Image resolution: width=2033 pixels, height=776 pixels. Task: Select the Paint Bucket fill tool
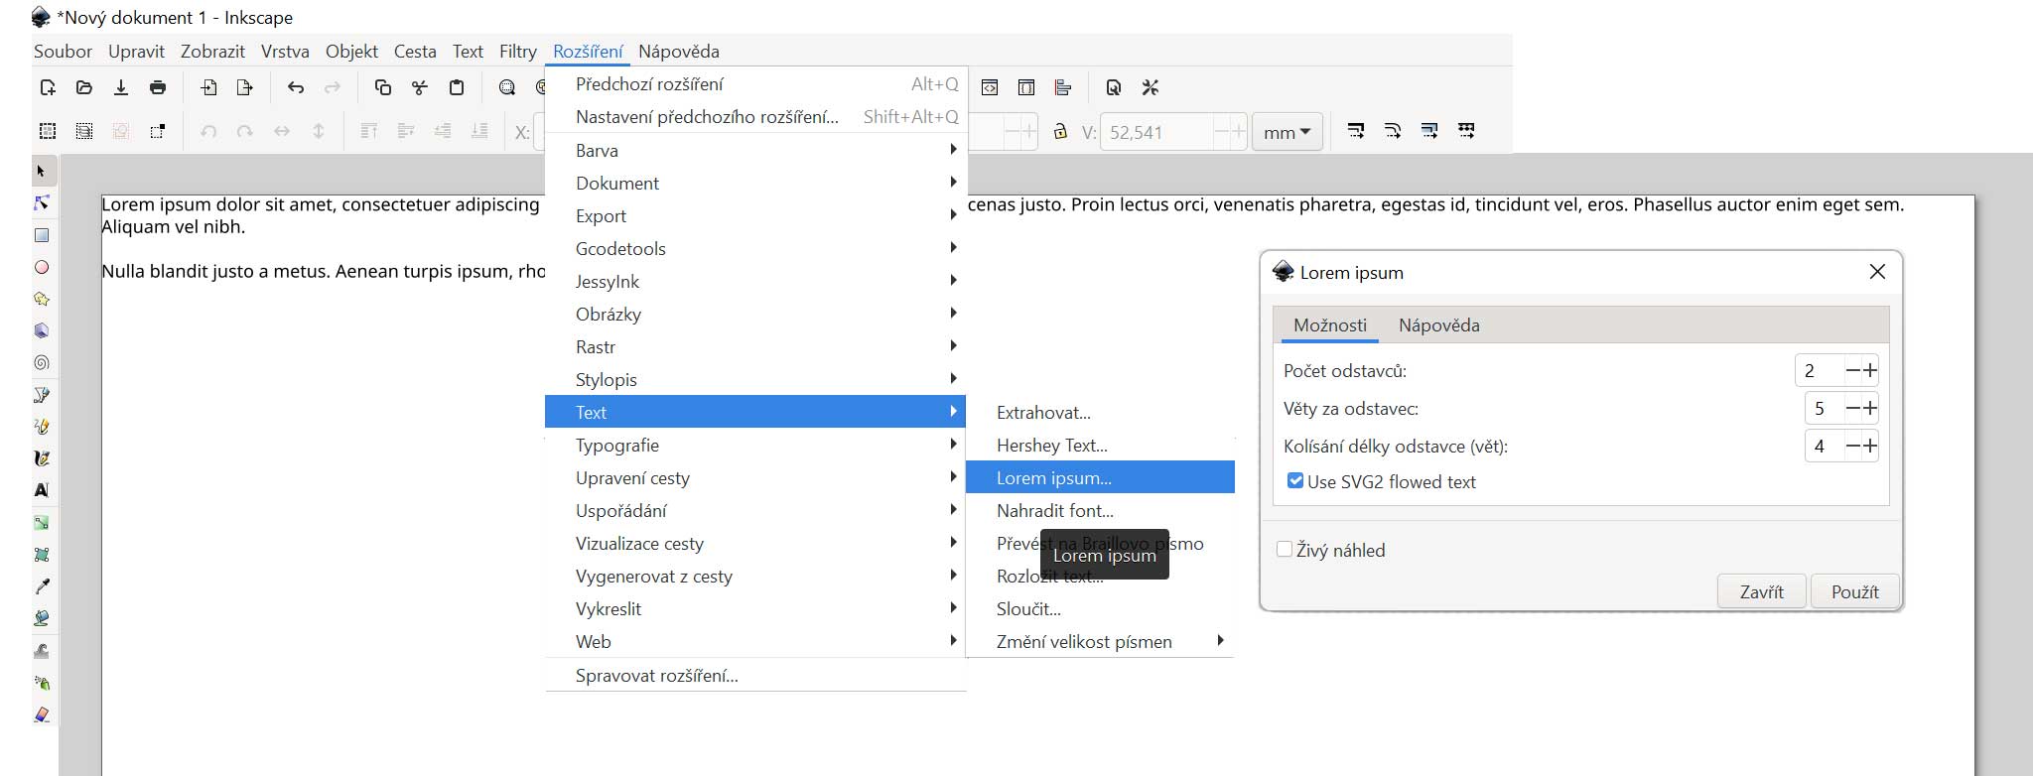[x=42, y=618]
